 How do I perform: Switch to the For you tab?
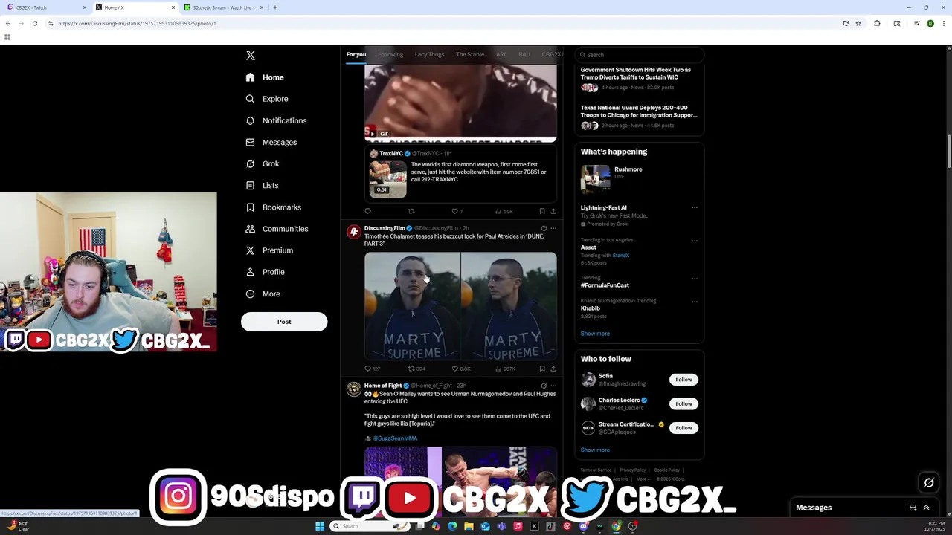(x=356, y=54)
